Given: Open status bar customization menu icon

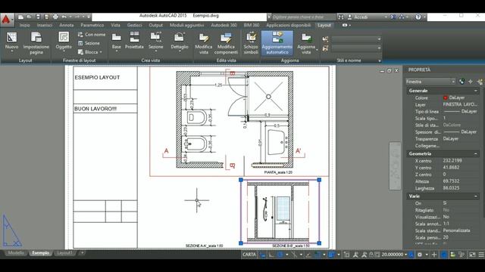Looking at the screenshot, I should click(481, 255).
